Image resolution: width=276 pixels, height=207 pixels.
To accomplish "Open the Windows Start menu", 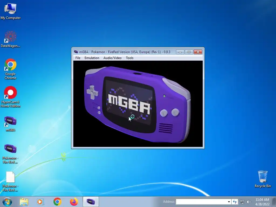I will [x=7, y=202].
